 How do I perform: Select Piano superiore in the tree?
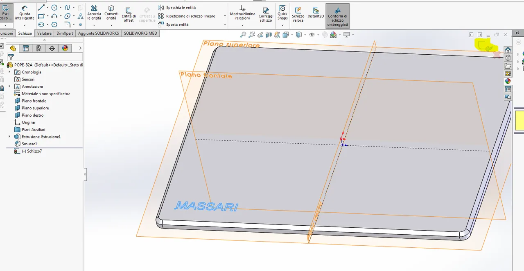tap(32, 108)
